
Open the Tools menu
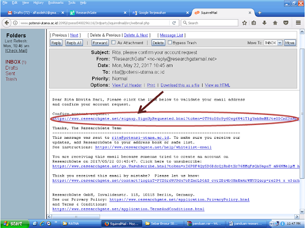tap(72, 3)
